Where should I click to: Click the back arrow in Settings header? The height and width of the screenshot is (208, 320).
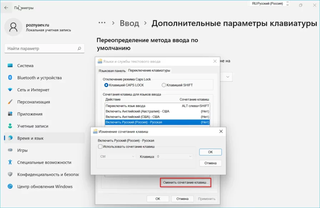pos(6,8)
